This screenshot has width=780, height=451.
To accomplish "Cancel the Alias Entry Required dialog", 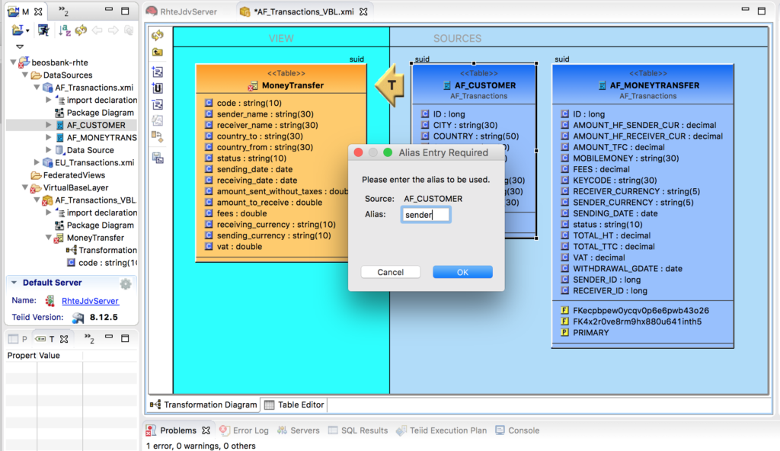I will pos(391,271).
